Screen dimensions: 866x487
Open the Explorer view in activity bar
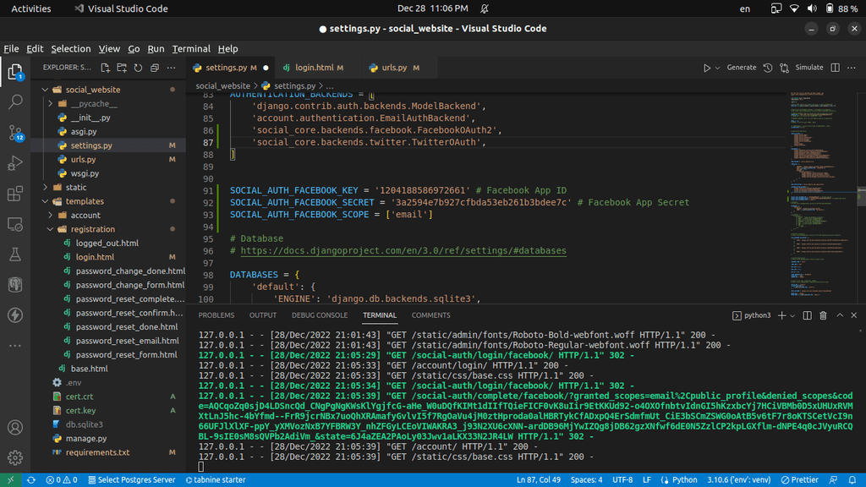15,72
